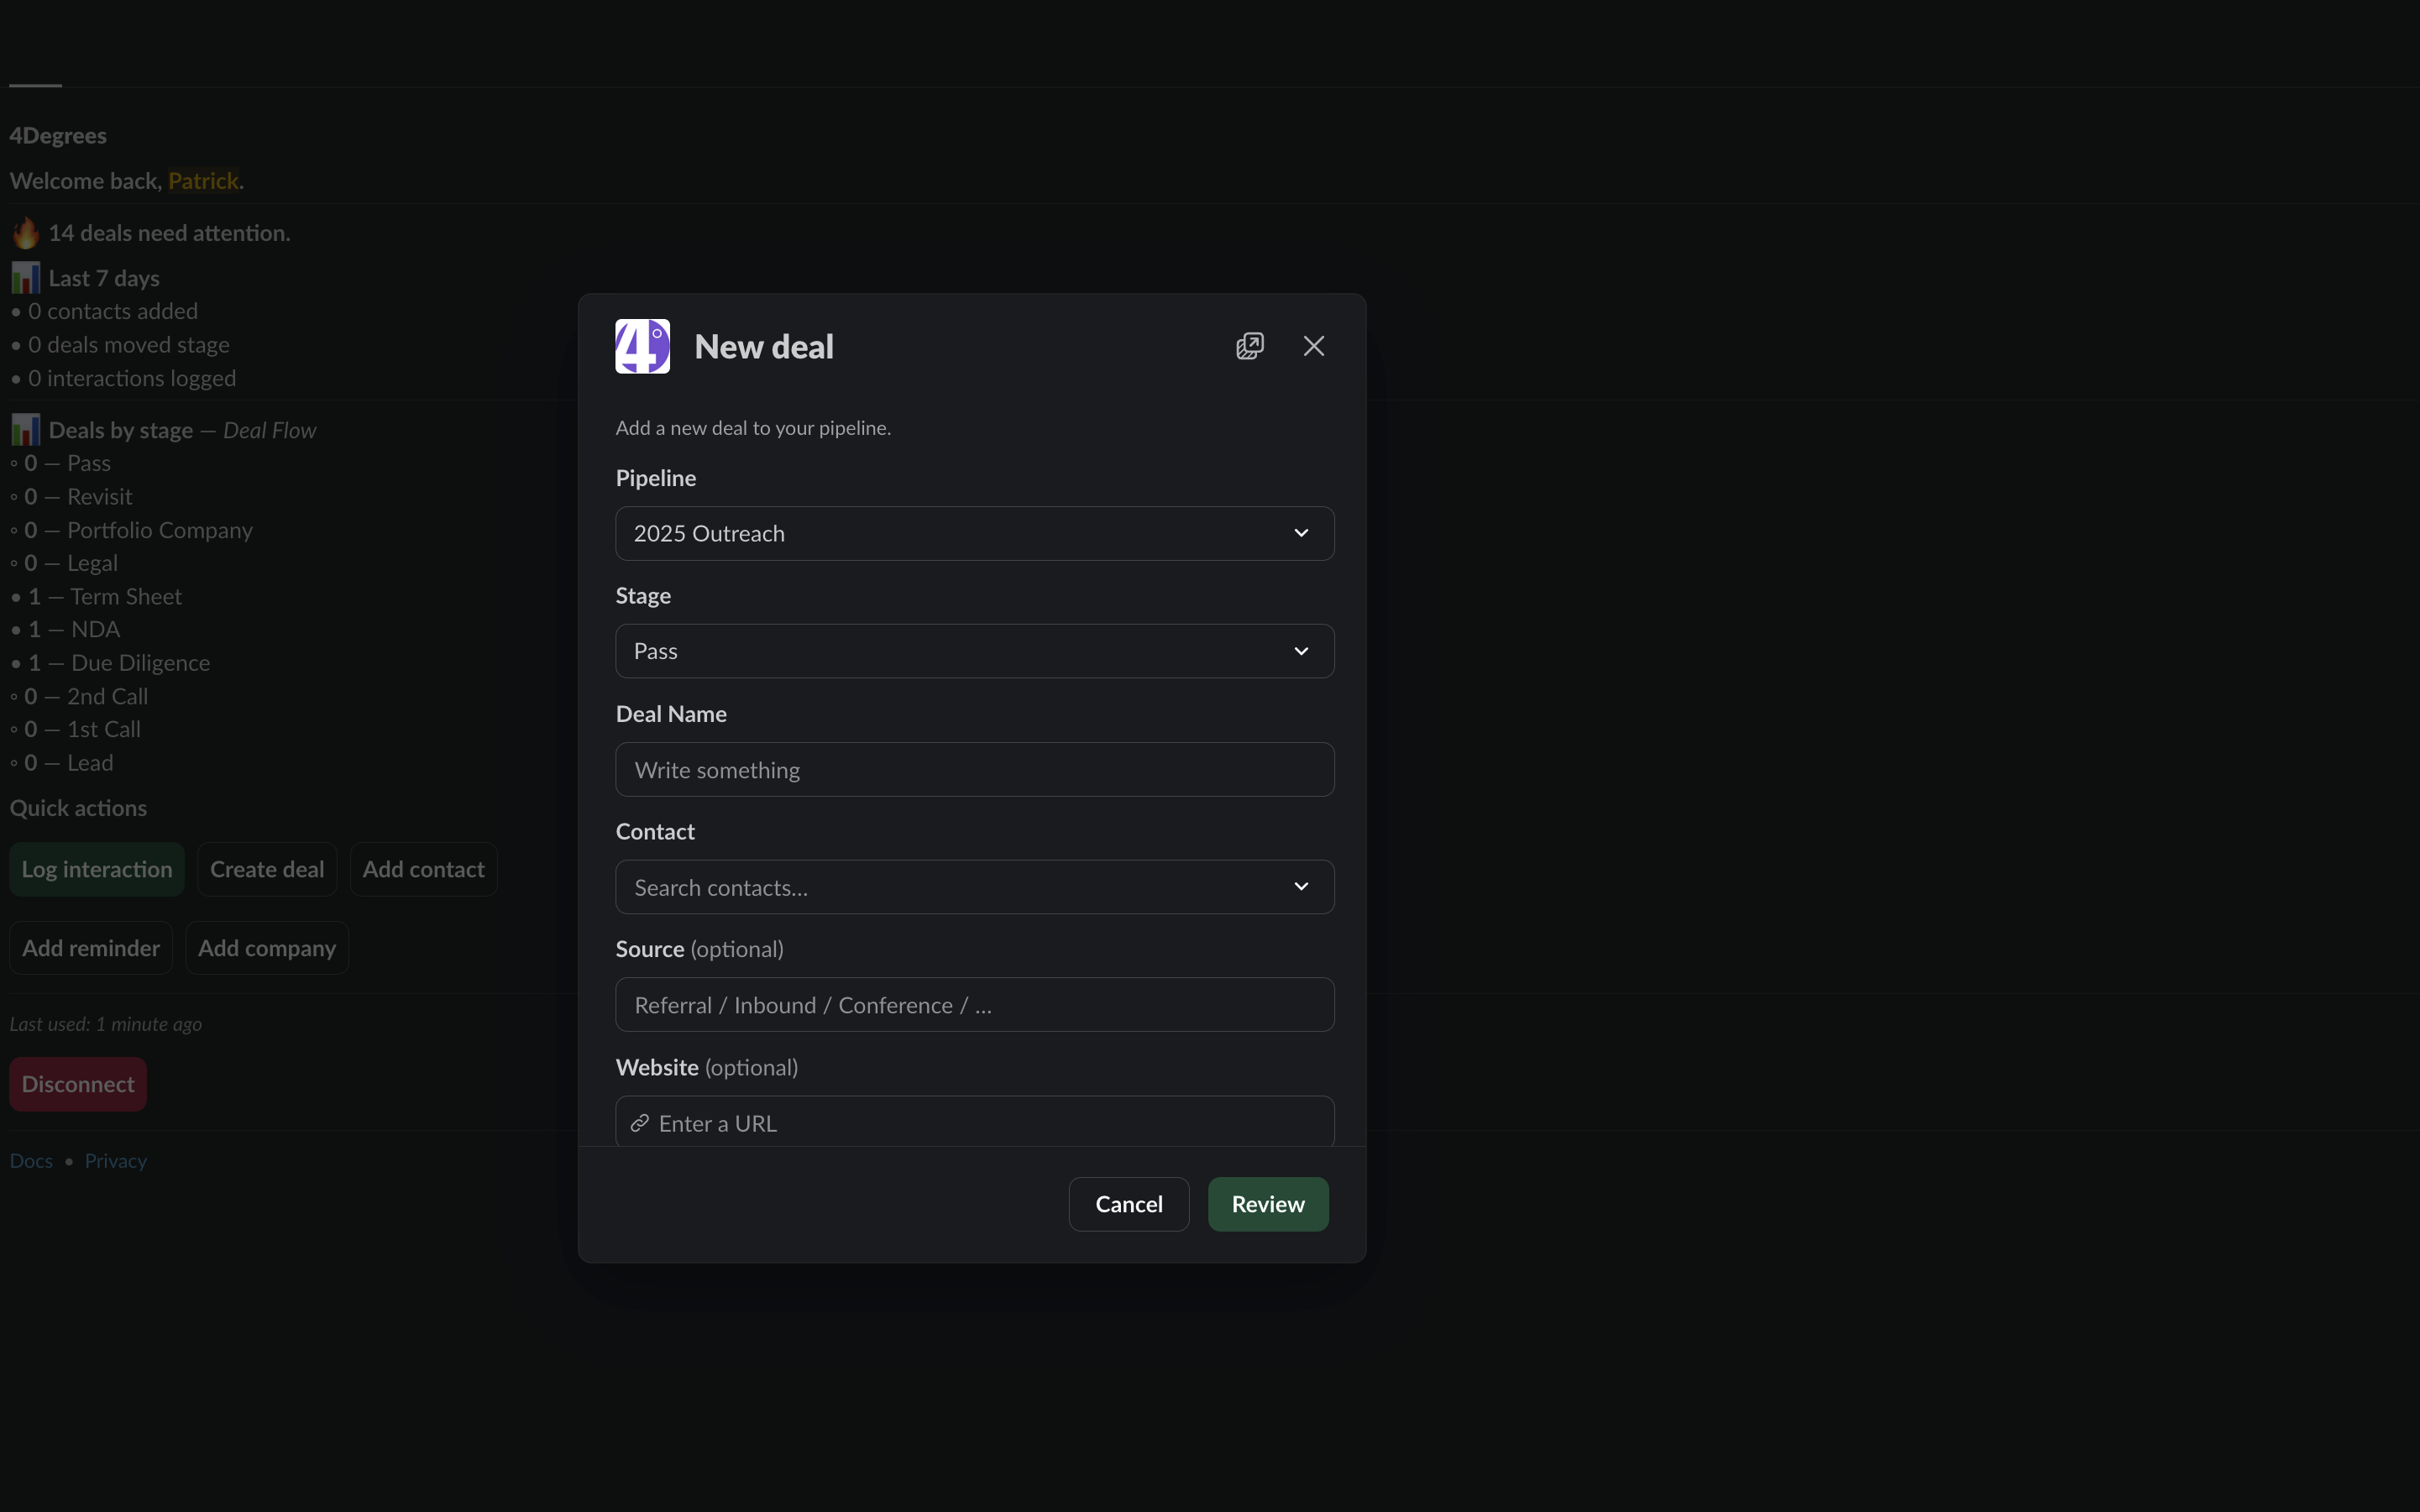This screenshot has height=1512, width=2420.
Task: Click the 4Degrees app logo in the dialog
Action: click(642, 346)
